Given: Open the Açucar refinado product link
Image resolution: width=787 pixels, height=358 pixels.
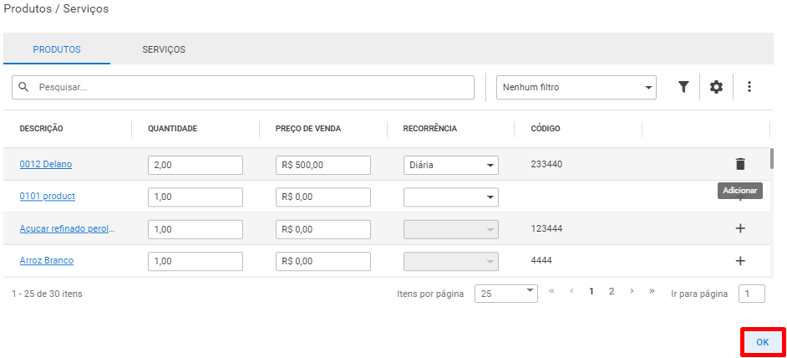Looking at the screenshot, I should 68,228.
